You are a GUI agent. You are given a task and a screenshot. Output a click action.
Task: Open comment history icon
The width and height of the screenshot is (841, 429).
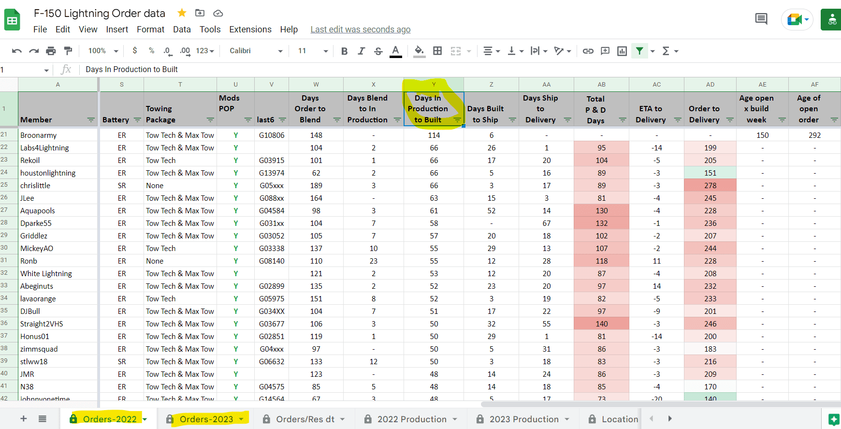click(761, 19)
